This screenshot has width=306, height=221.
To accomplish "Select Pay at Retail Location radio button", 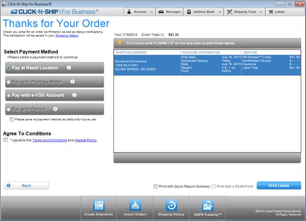I will tap(8, 68).
